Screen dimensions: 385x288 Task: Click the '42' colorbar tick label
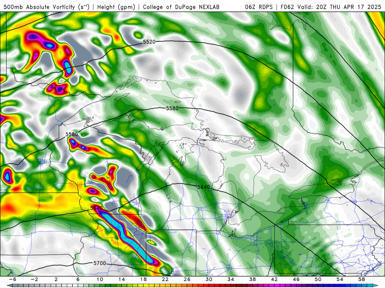[x=274, y=279]
